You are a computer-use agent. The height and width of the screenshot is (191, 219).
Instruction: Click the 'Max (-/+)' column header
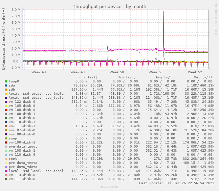tap(203, 77)
